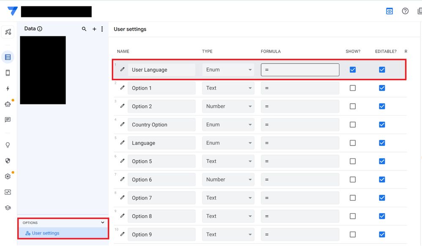The height and width of the screenshot is (246, 422).
Task: Edit Language column with pencil
Action: point(123,143)
